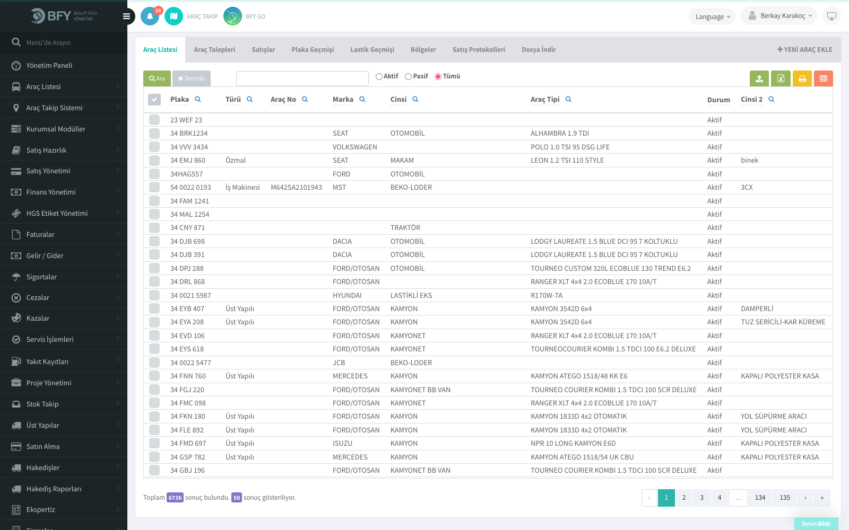849x530 pixels.
Task: Click the monitor screen icon top right
Action: tap(831, 16)
